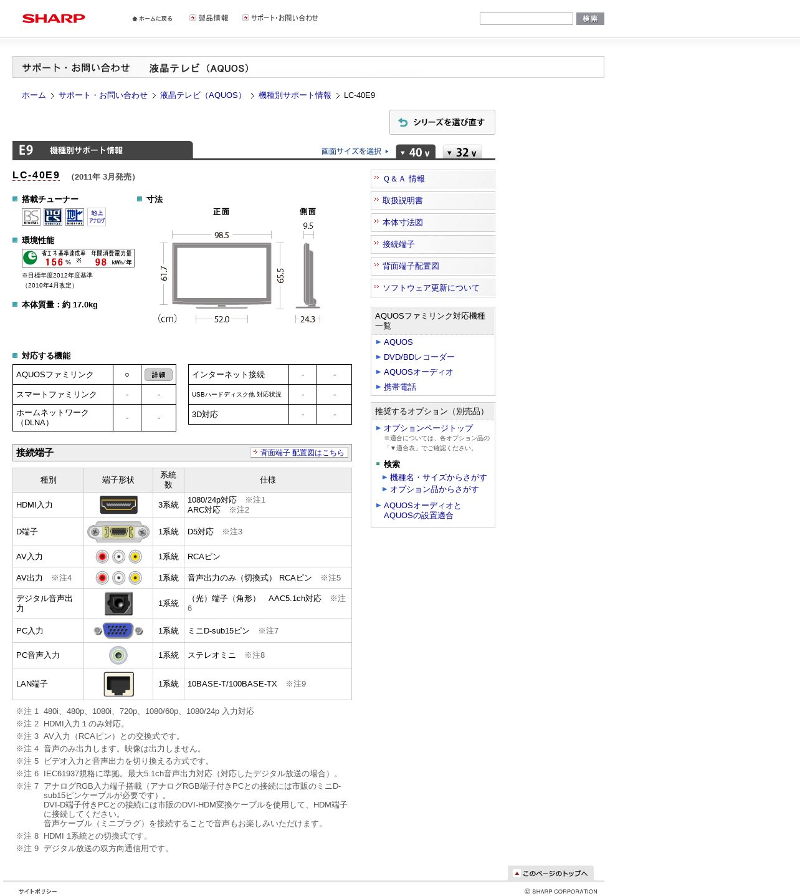Click the D端子 connector icon
Image resolution: width=800 pixels, height=896 pixels.
118,532
